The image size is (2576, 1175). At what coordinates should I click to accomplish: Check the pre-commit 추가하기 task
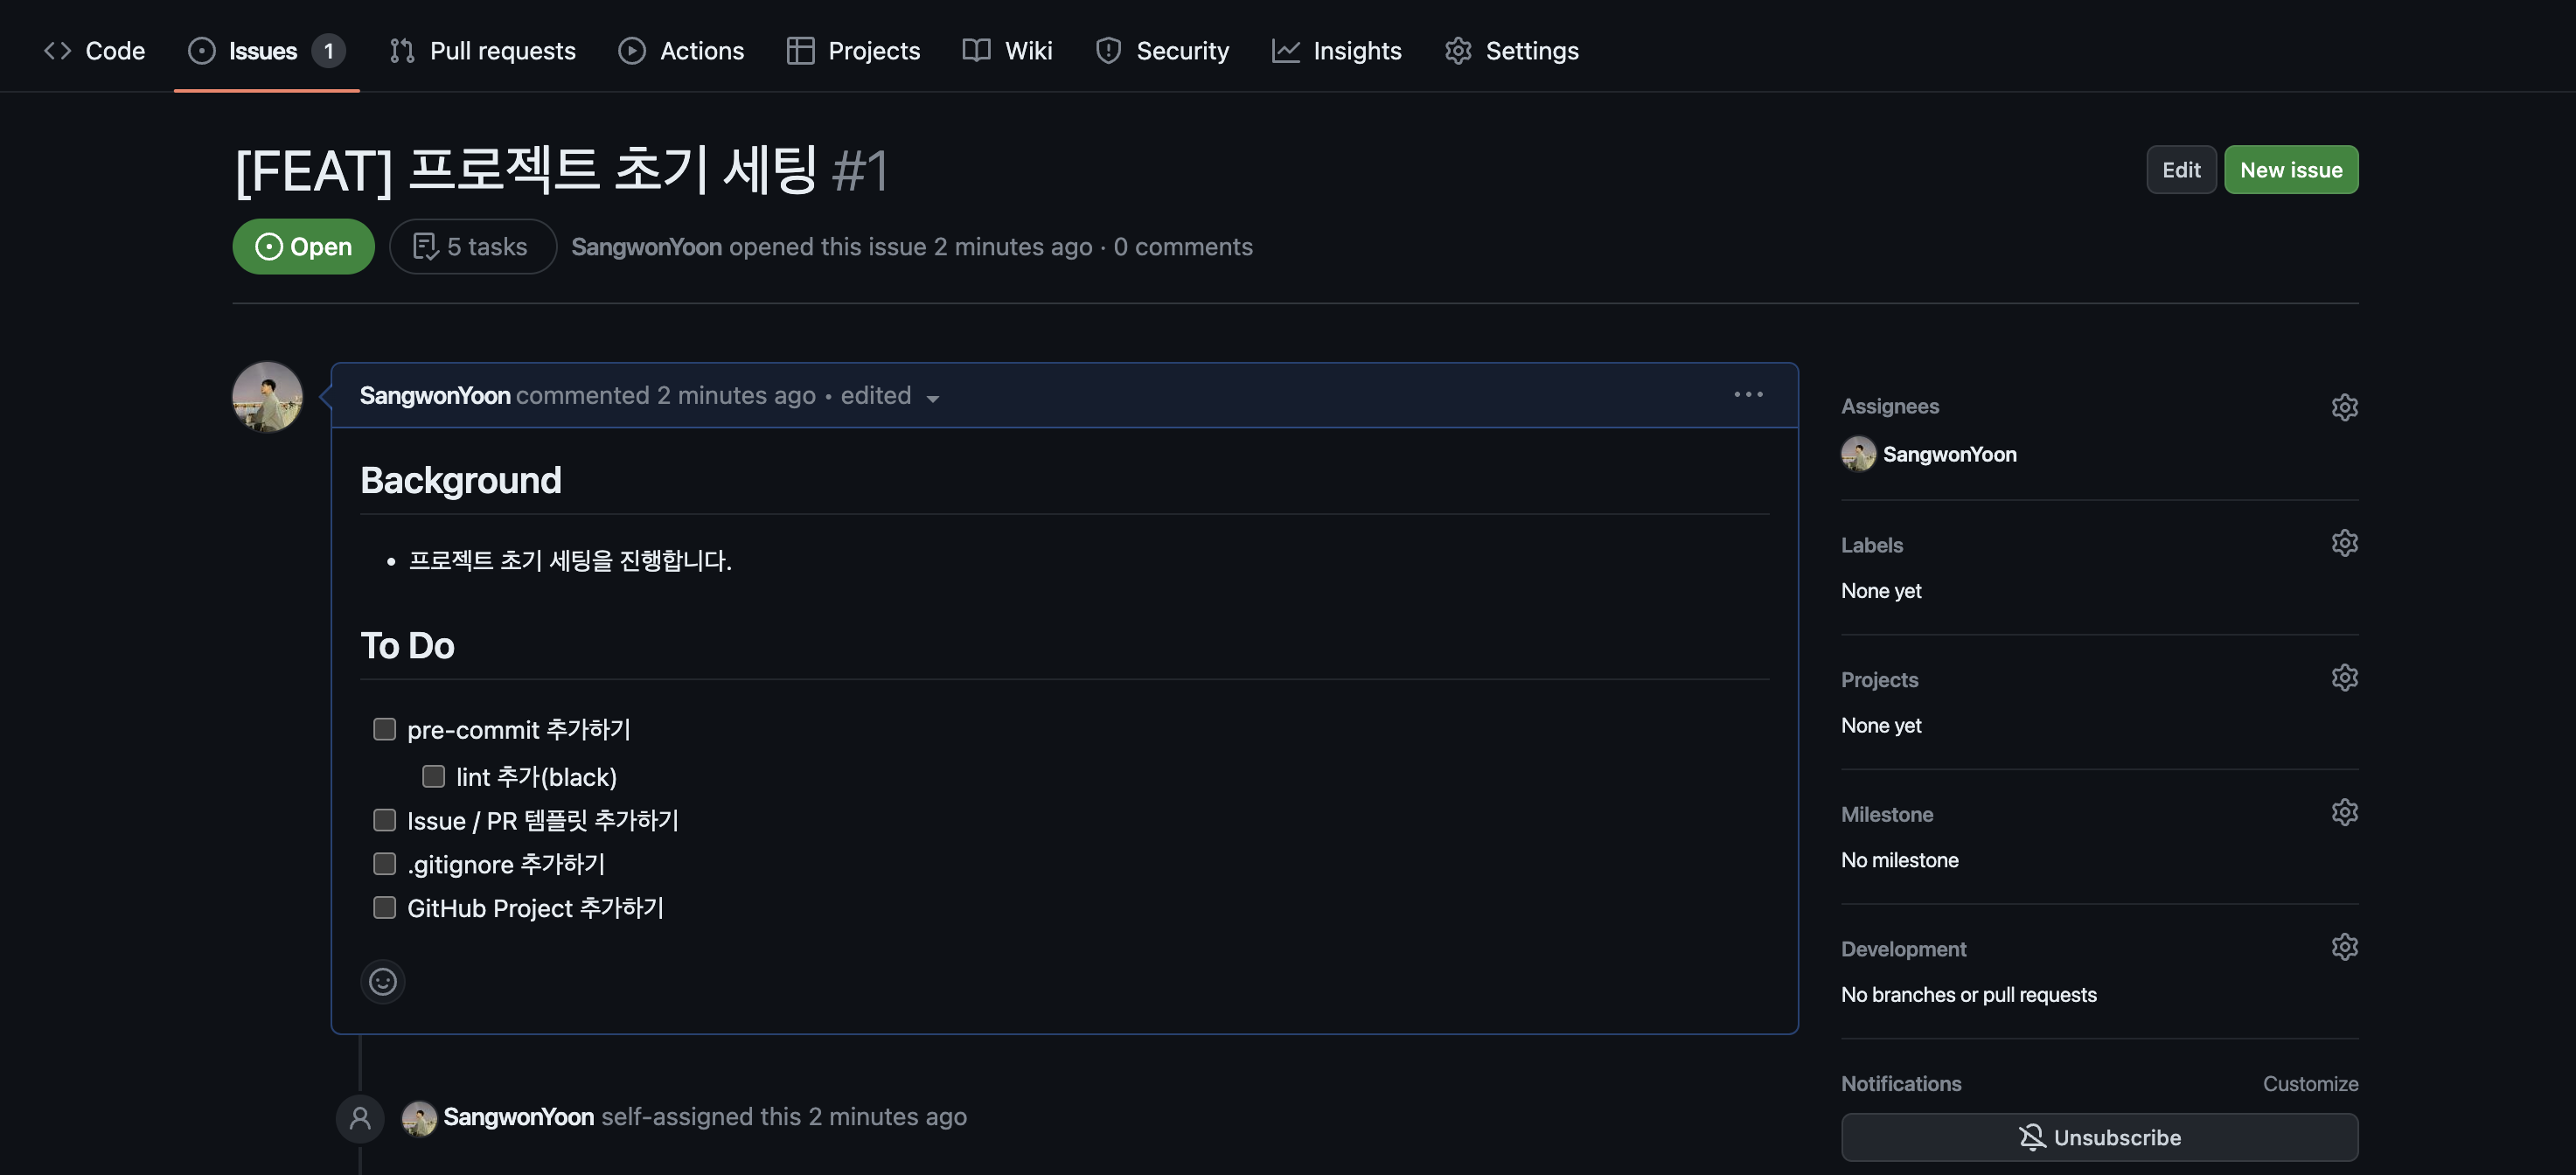tap(384, 728)
